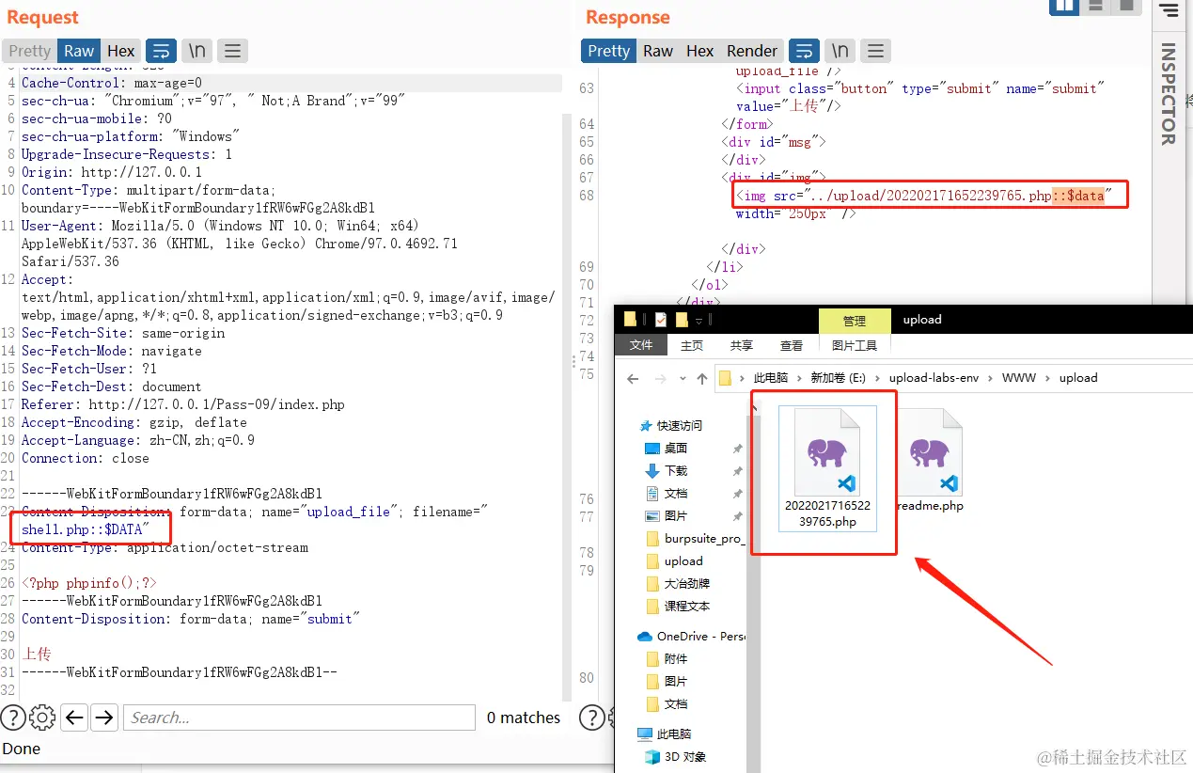
Task: Select the Raw tab in Response
Action: coord(658,51)
